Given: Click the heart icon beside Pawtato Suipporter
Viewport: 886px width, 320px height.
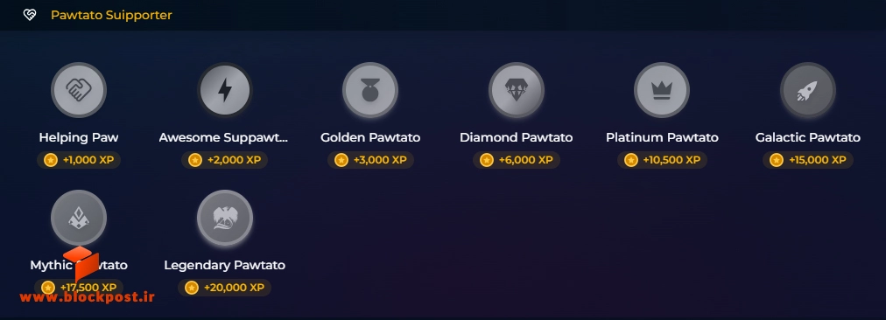Looking at the screenshot, I should pos(30,15).
